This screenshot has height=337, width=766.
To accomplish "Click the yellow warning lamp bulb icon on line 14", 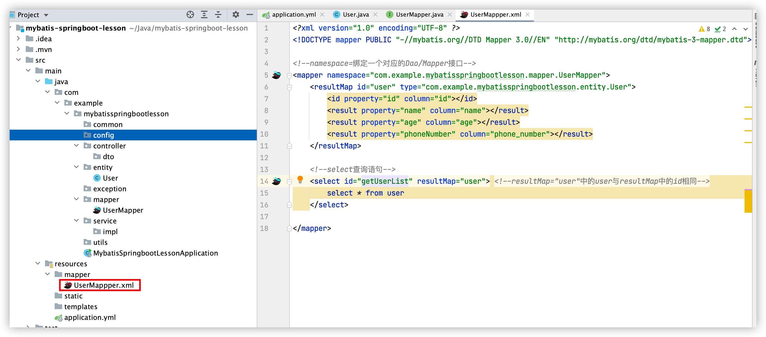I will point(300,180).
